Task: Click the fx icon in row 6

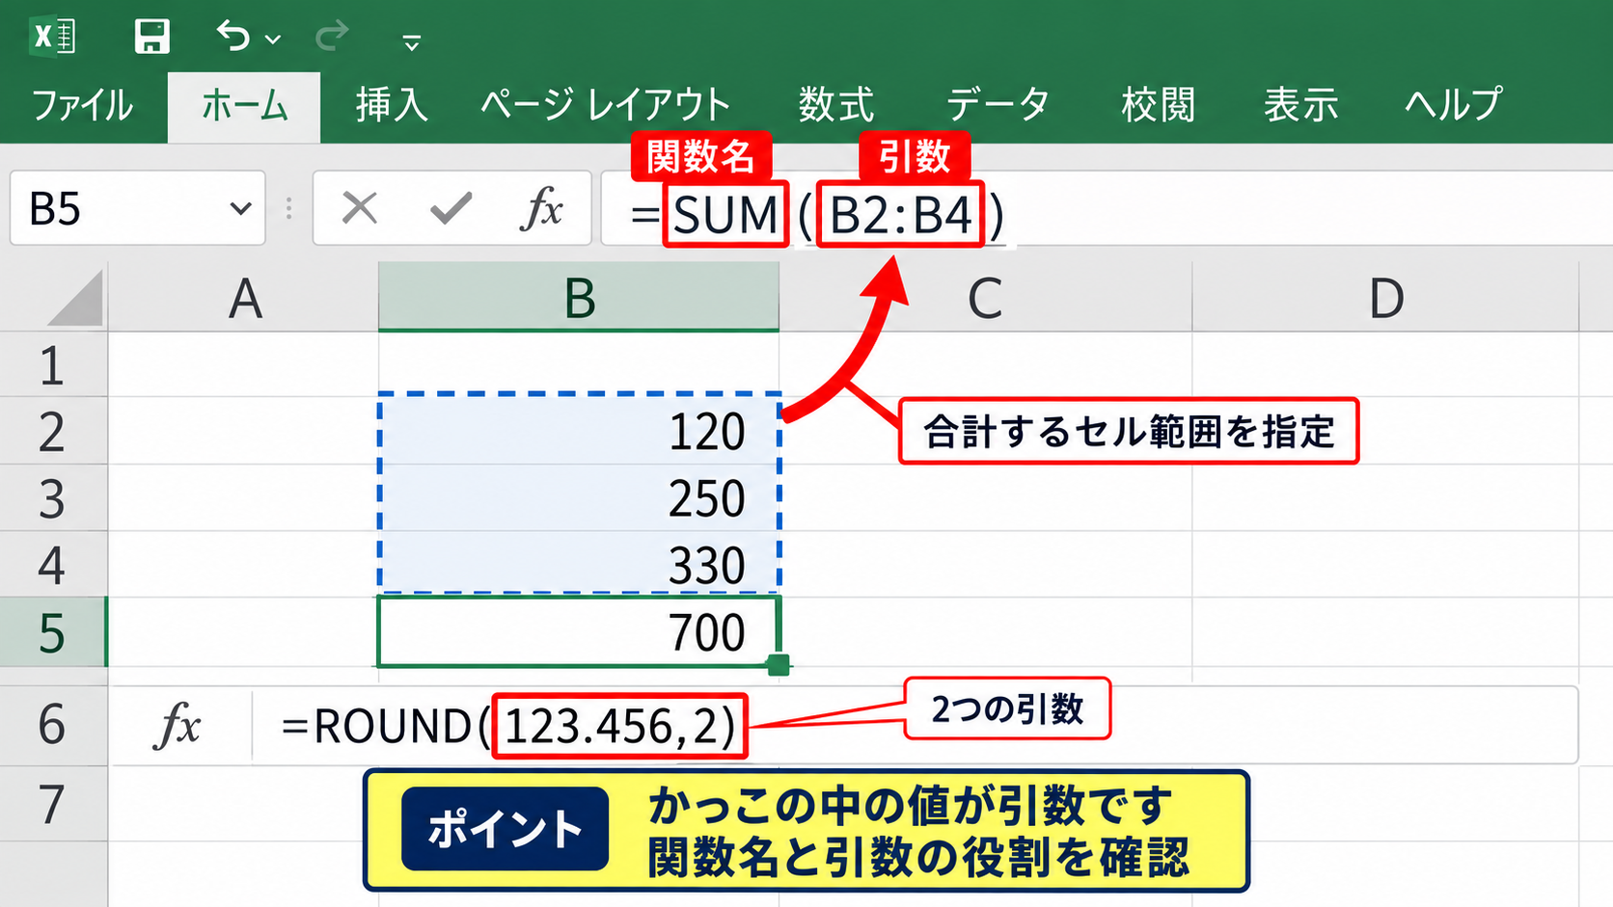Action: [x=178, y=725]
